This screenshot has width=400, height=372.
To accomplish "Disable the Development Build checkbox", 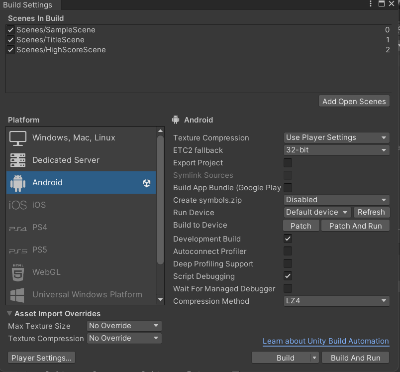I will (x=288, y=239).
